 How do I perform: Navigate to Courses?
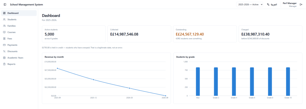tap(19, 32)
